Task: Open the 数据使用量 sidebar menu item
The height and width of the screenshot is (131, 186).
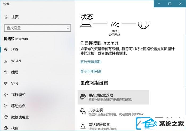Action: 20,117
